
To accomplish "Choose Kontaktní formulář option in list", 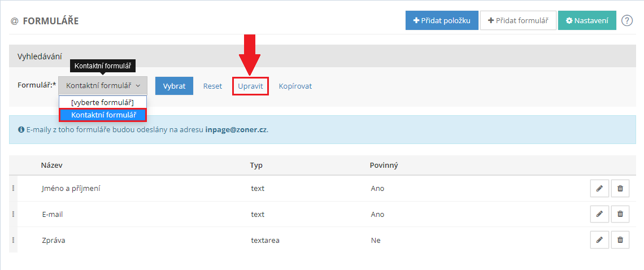I will (x=103, y=115).
